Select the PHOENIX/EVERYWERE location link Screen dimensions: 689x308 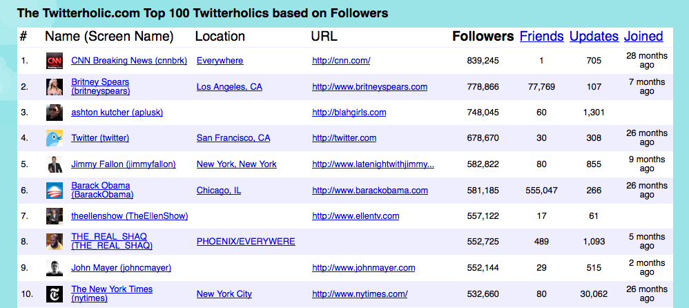coord(246,242)
